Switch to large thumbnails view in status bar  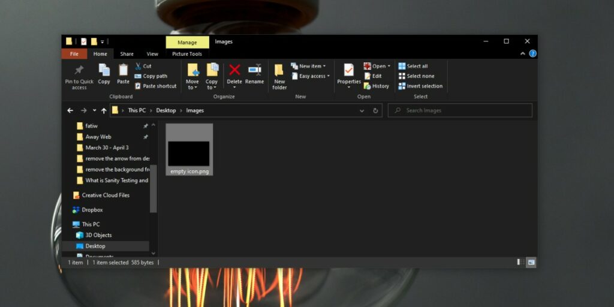pyautogui.click(x=531, y=263)
